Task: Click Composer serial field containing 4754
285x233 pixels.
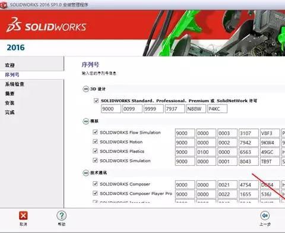Action: tap(249, 185)
